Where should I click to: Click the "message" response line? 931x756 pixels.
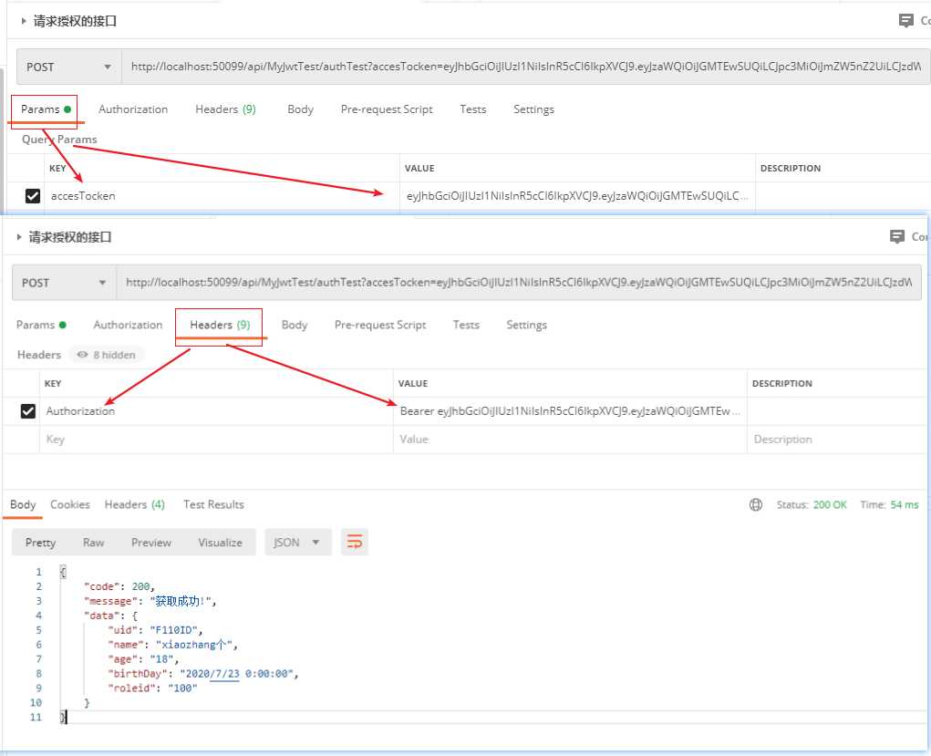pos(150,601)
